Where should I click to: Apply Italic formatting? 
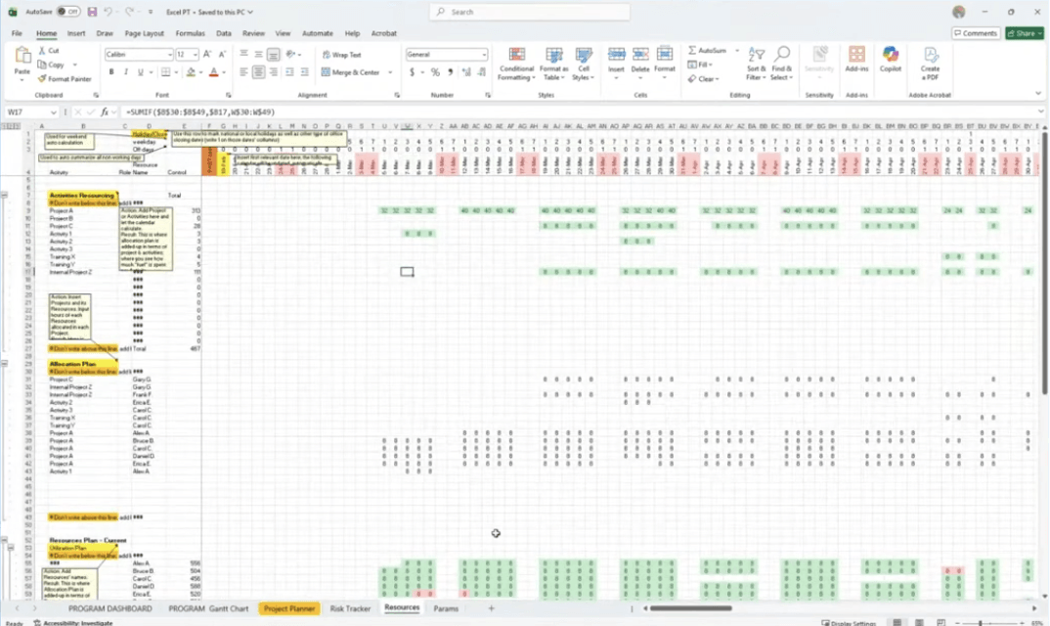(x=125, y=72)
